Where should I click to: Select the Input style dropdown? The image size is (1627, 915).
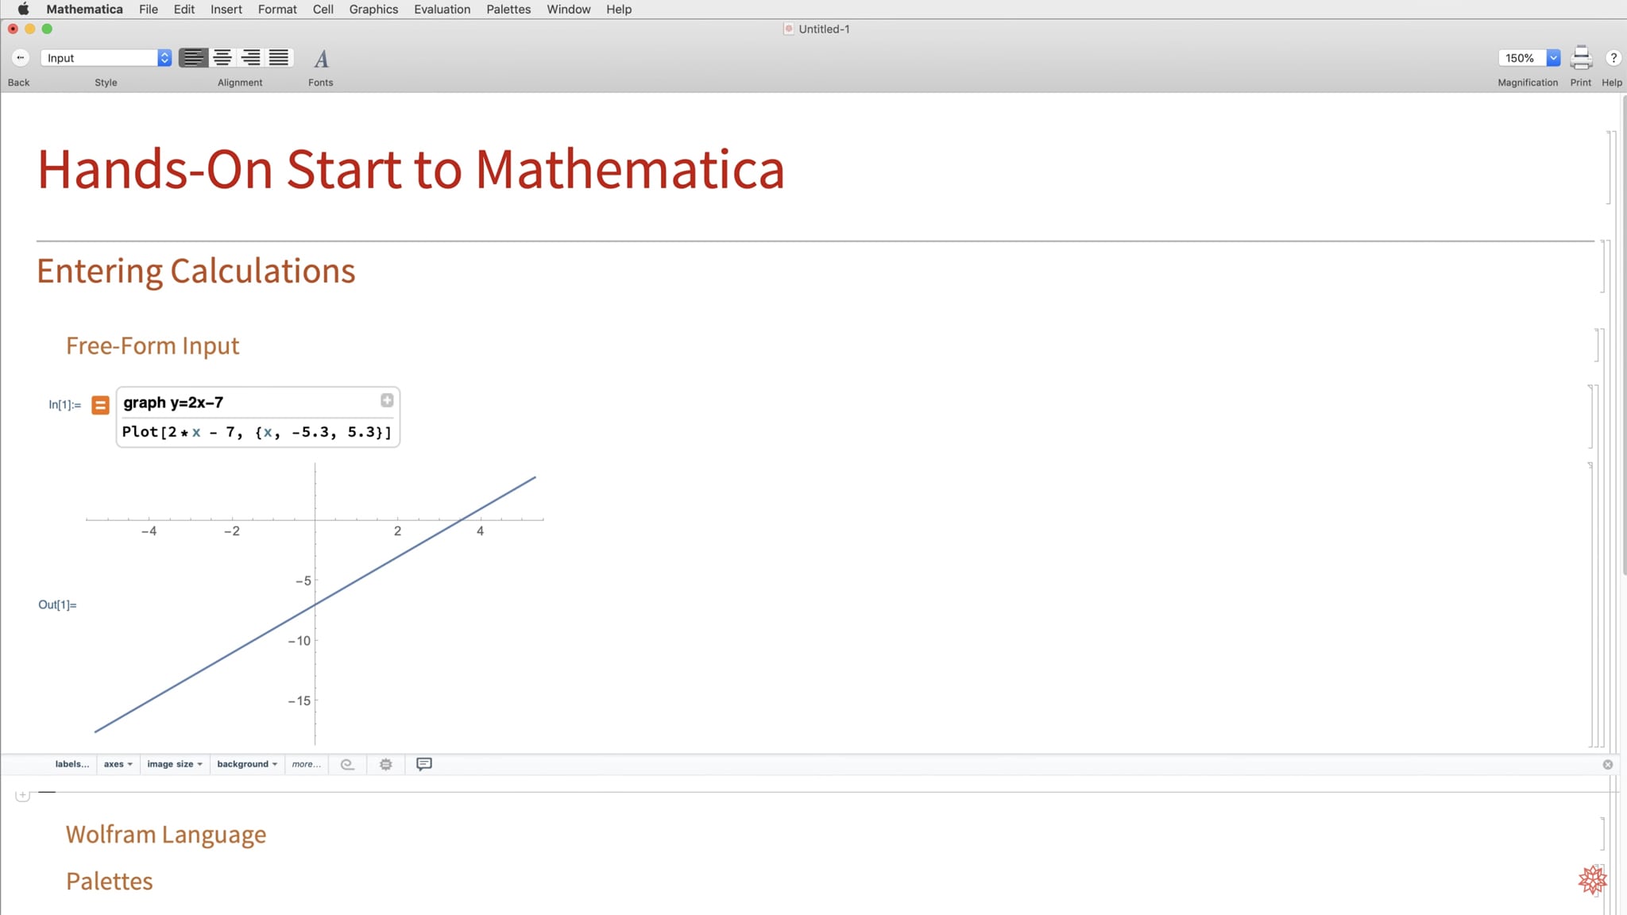(106, 57)
